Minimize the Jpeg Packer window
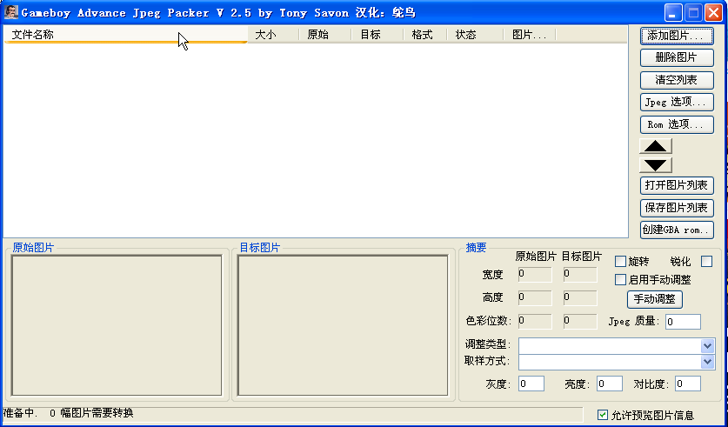728x427 pixels. pos(672,12)
